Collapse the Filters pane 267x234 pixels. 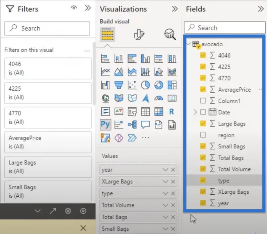[88, 8]
